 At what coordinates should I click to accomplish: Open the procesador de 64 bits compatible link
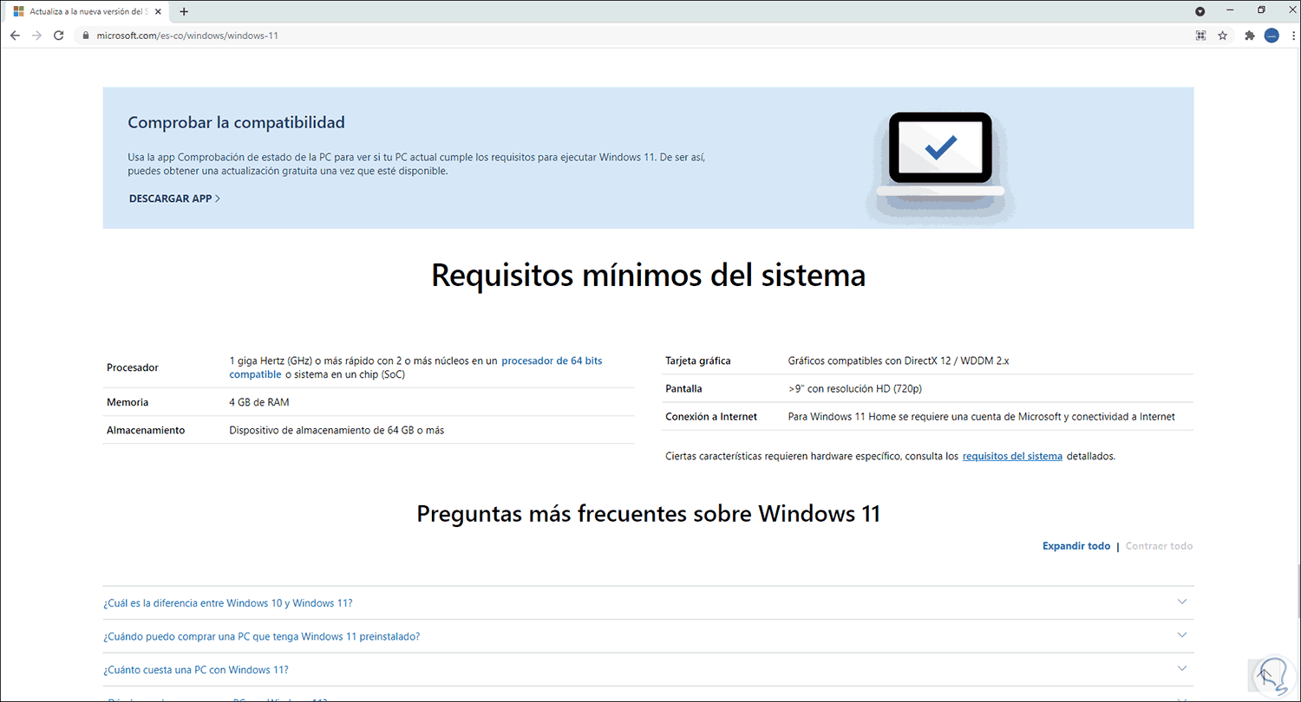point(415,367)
